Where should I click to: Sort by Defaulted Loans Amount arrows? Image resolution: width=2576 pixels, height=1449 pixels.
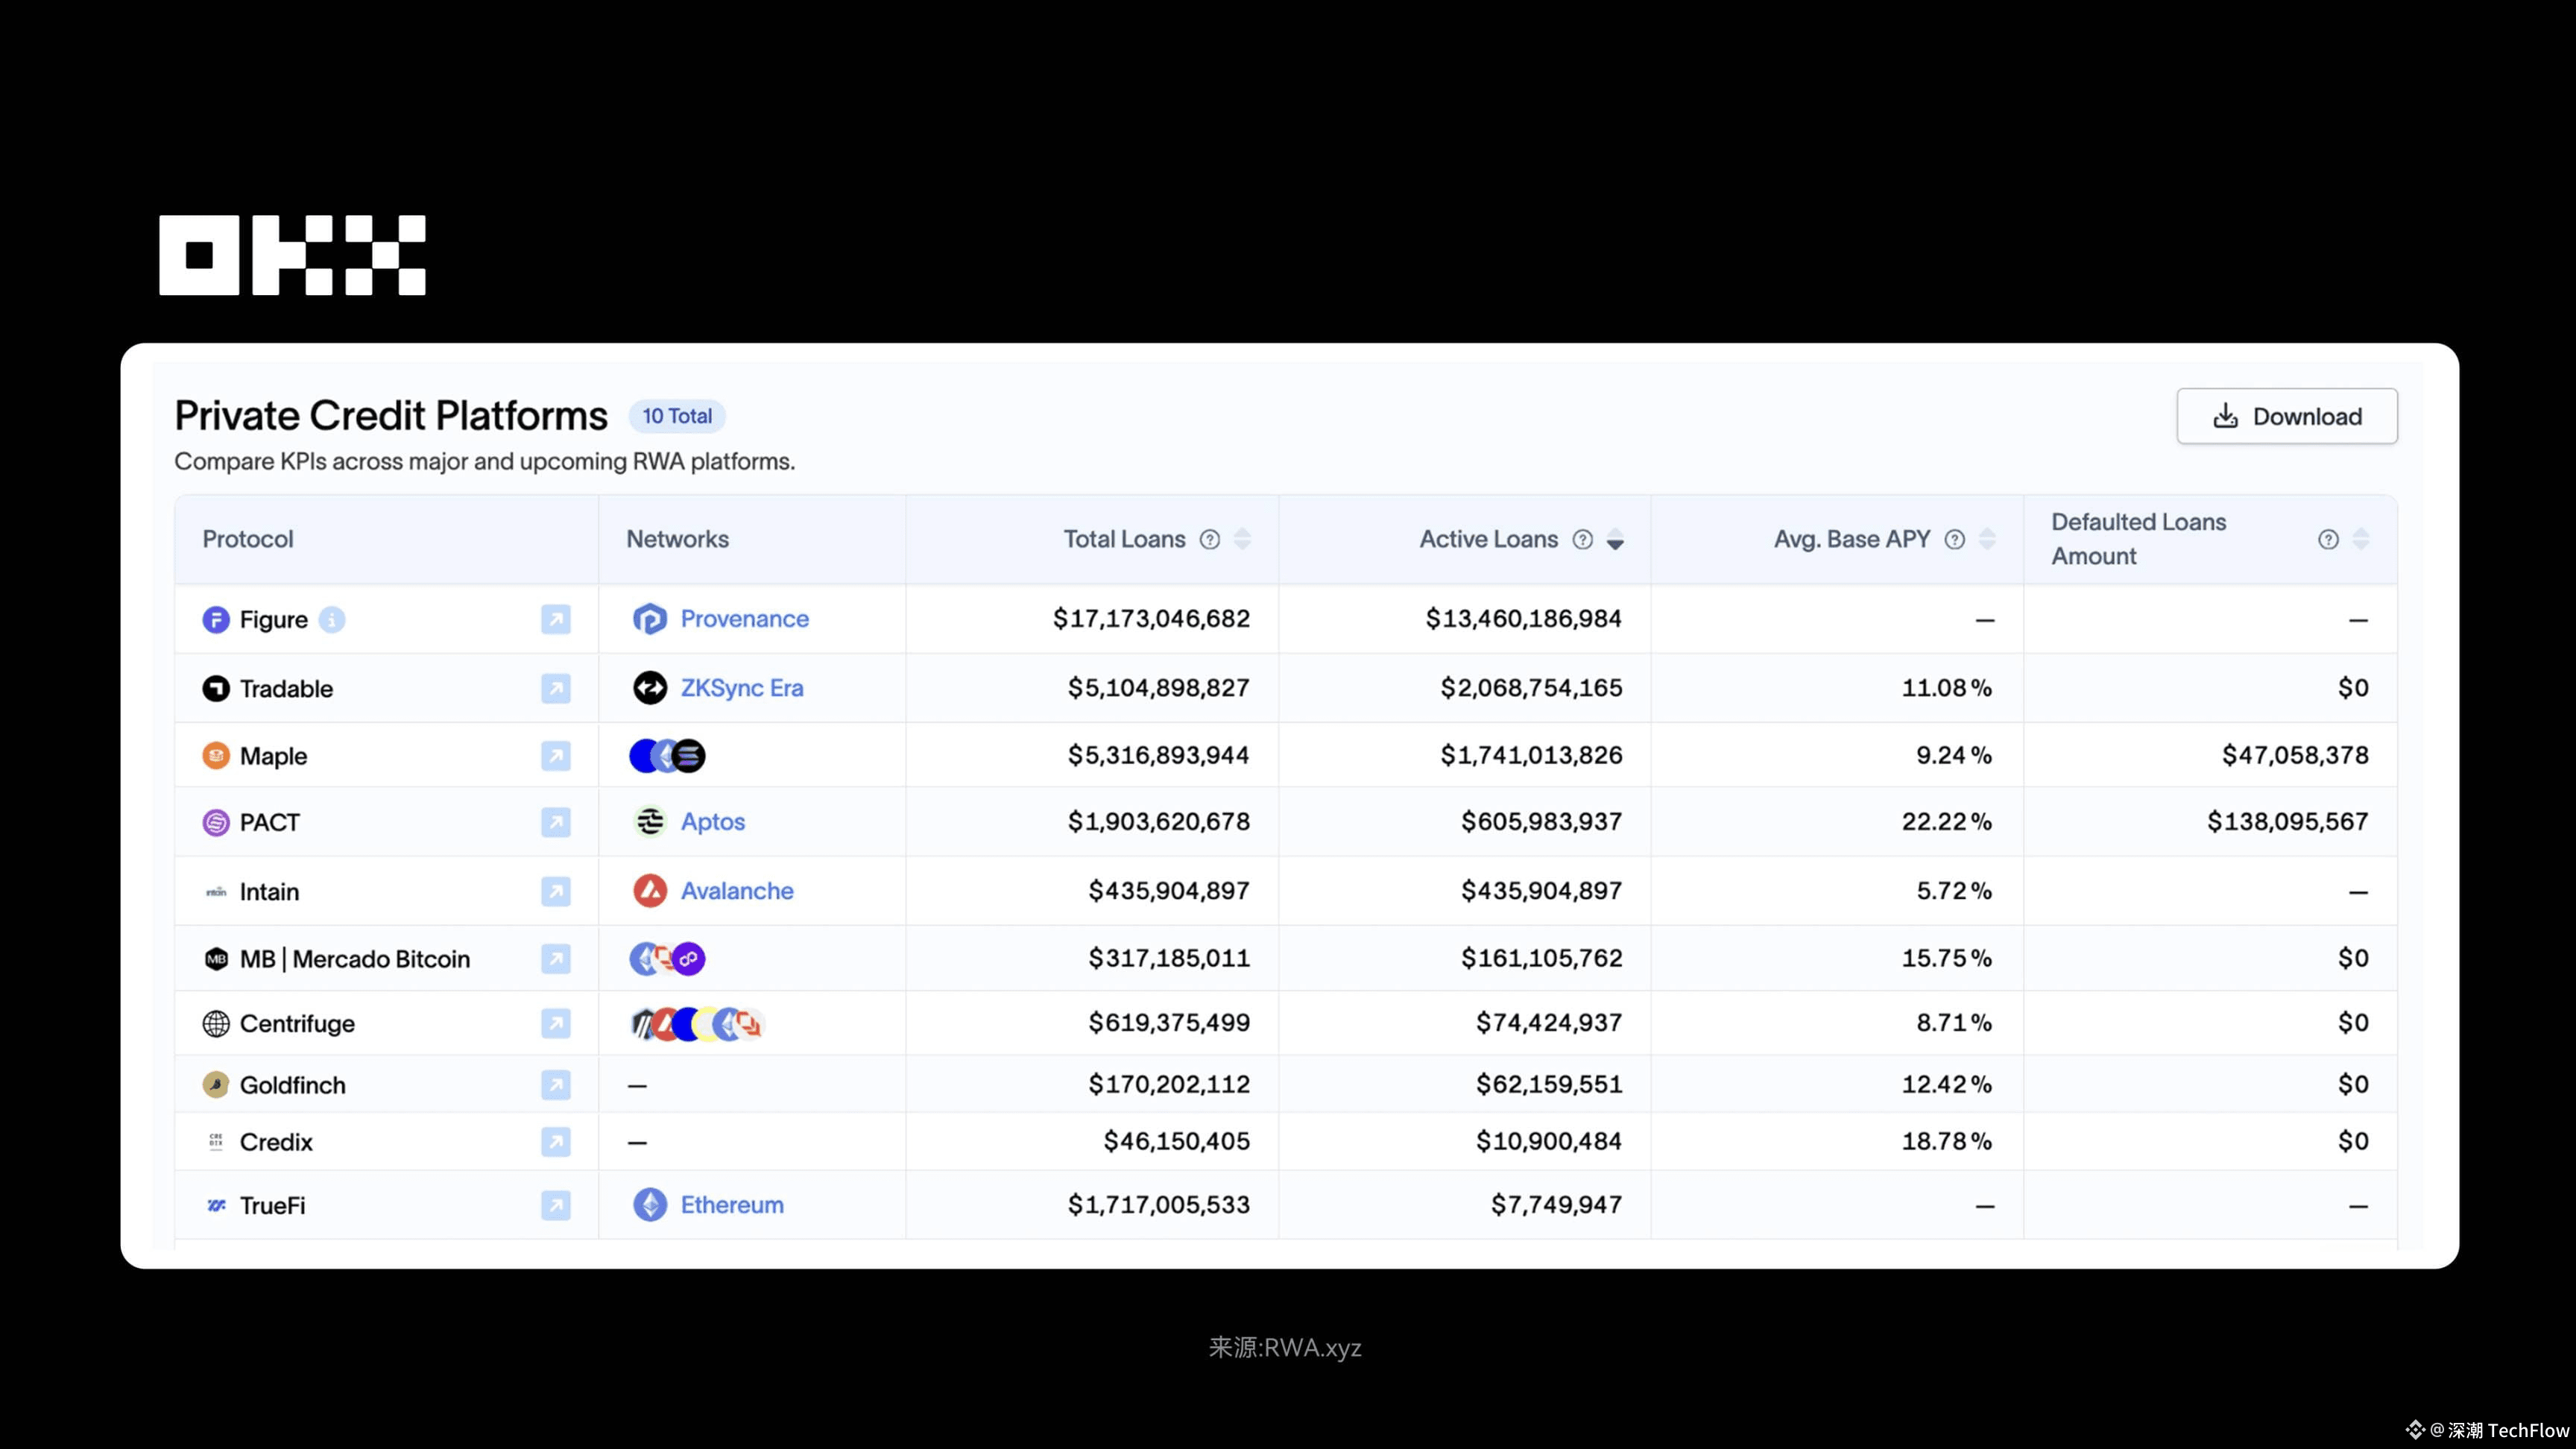point(2361,540)
